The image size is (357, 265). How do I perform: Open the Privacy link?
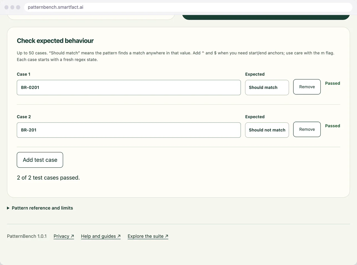tap(64, 236)
